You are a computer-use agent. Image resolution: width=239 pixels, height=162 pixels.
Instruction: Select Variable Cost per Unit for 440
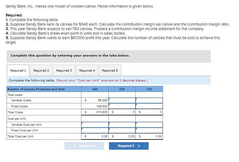click(x=95, y=125)
